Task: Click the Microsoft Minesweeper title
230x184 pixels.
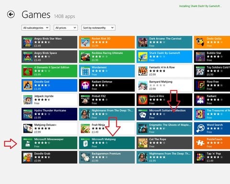Action: (49, 139)
